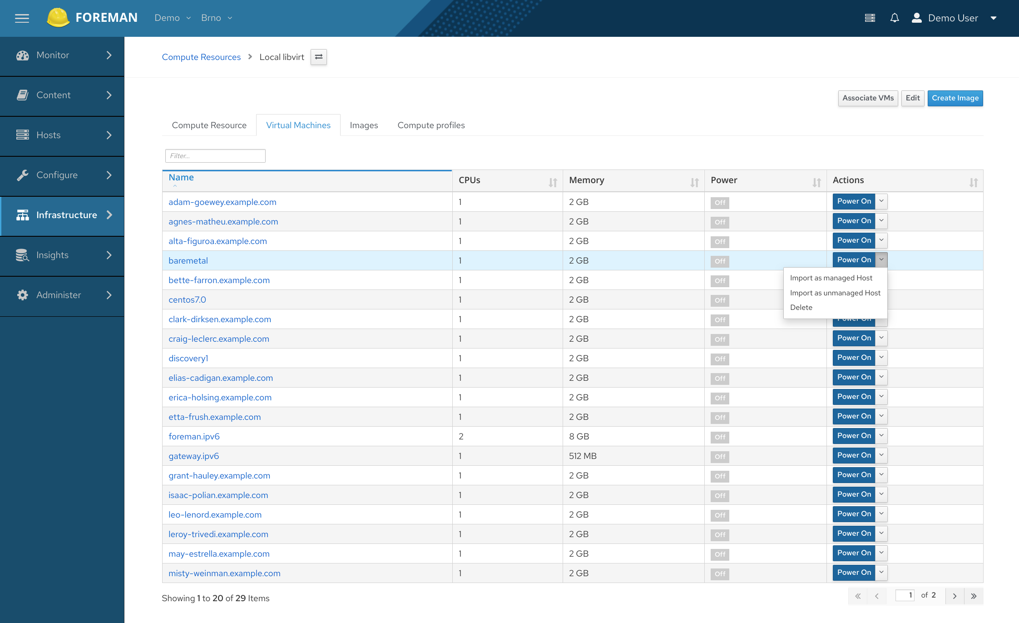The width and height of the screenshot is (1019, 623).
Task: Jump to last page of results
Action: [974, 596]
